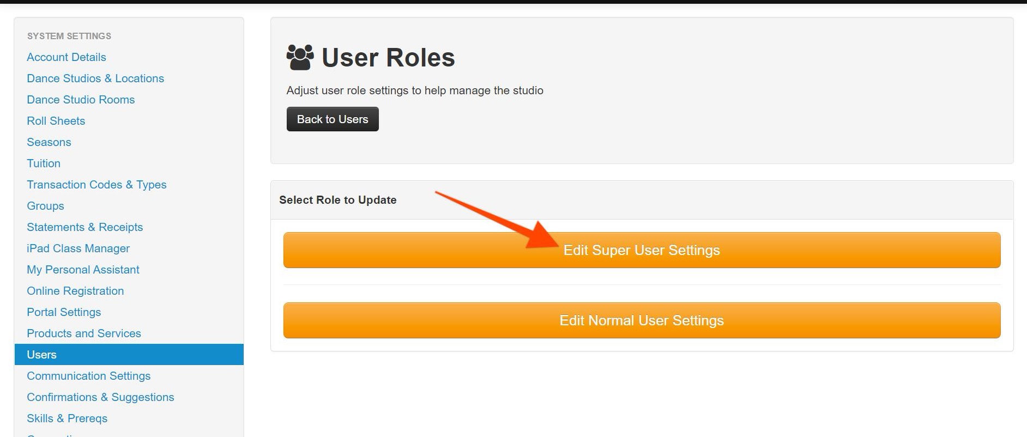The height and width of the screenshot is (437, 1027).
Task: Open Edit Super User Settings
Action: [642, 250]
